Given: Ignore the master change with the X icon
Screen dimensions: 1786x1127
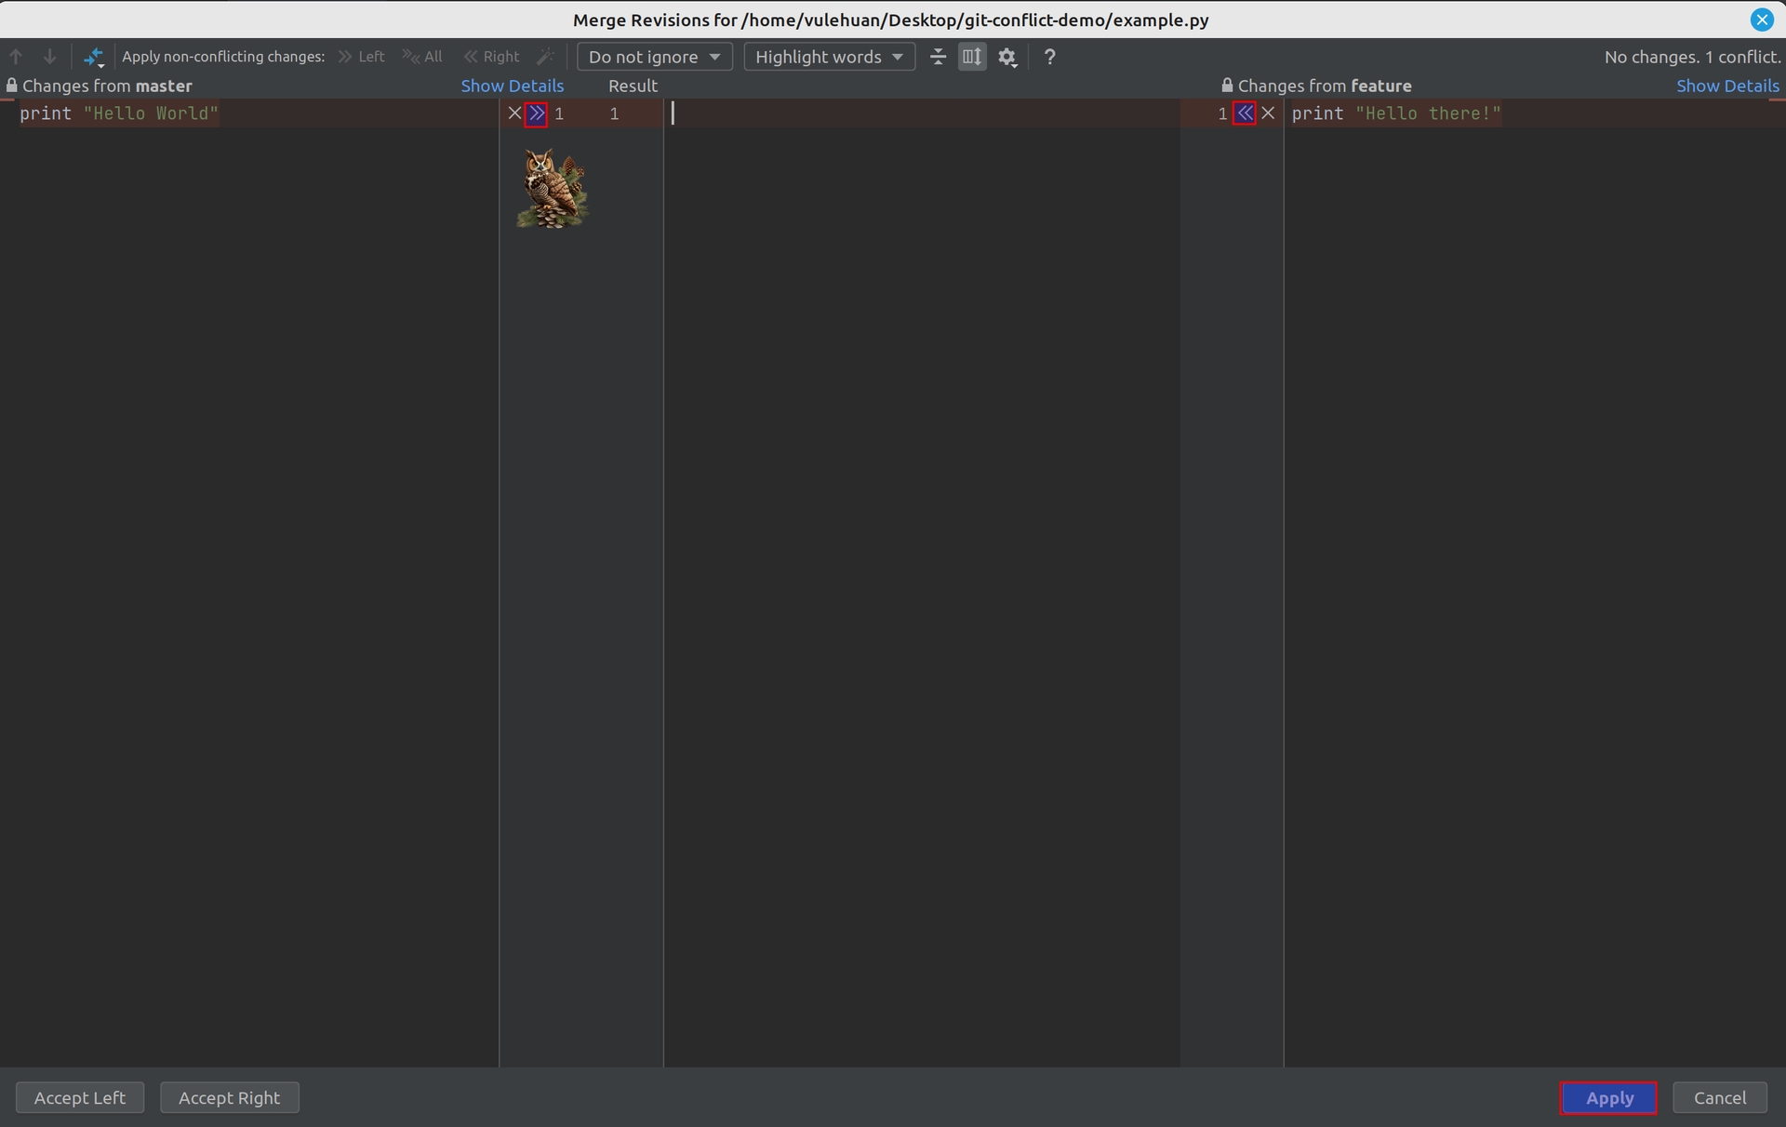Looking at the screenshot, I should click(514, 113).
